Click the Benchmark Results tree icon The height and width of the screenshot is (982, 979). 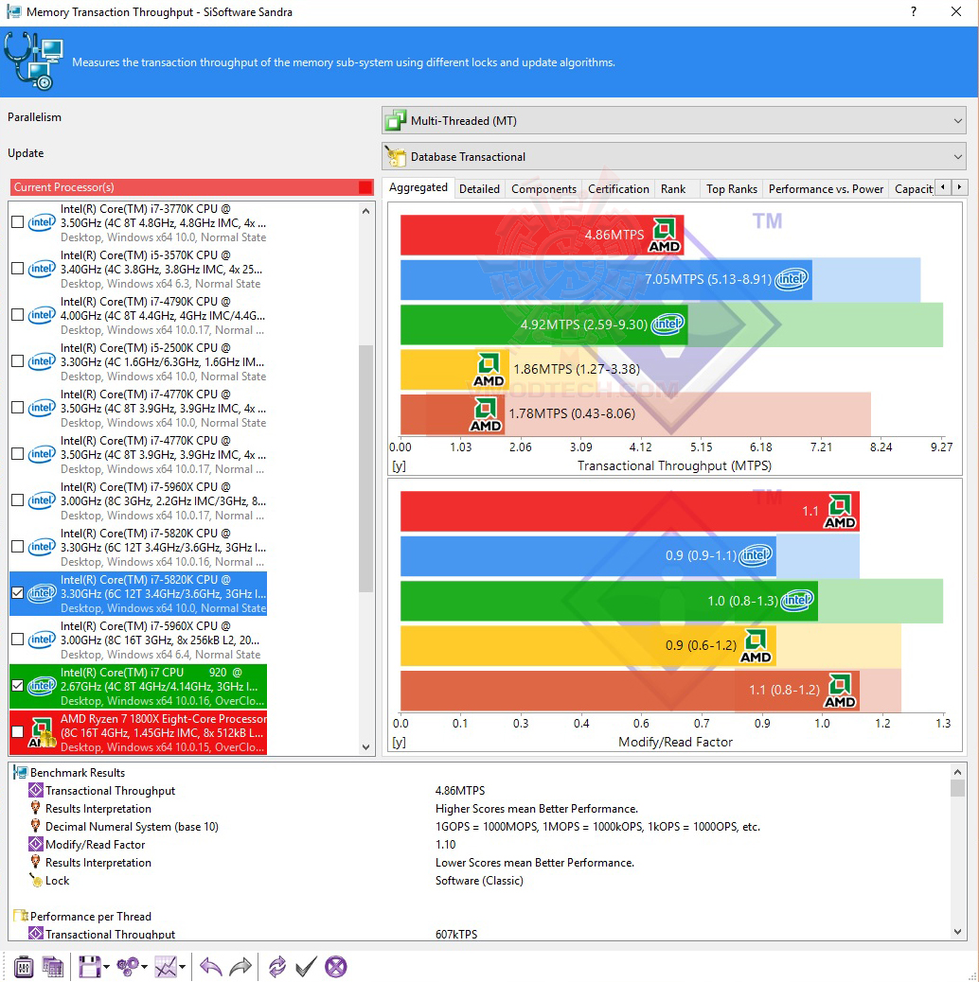[x=20, y=772]
